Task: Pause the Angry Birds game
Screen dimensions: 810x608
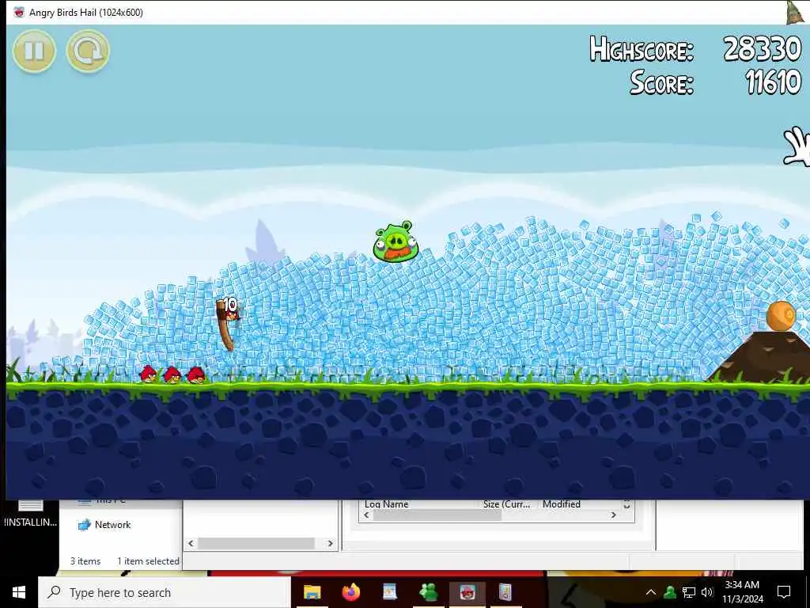Action: [x=34, y=51]
